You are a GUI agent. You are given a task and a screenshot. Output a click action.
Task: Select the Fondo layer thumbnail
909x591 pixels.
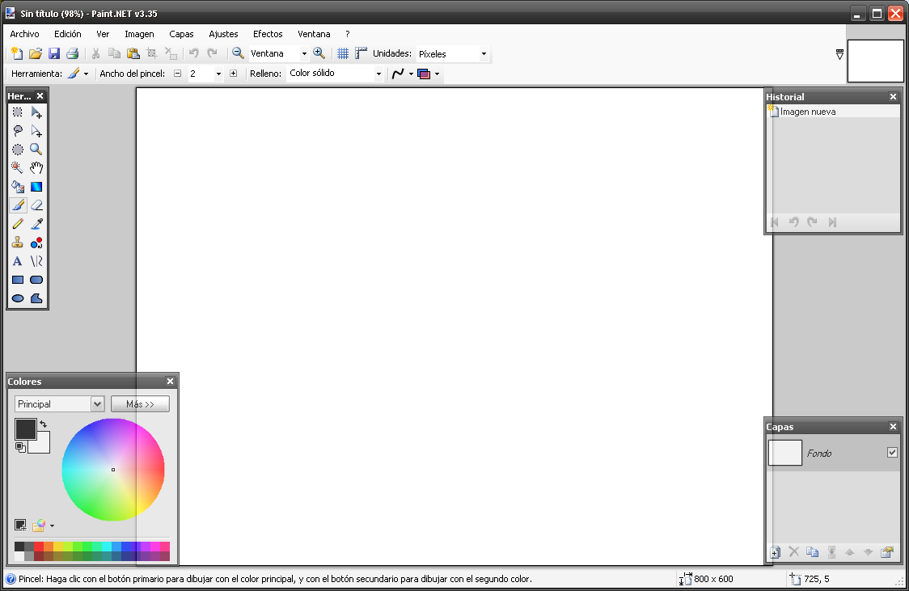pyautogui.click(x=785, y=453)
